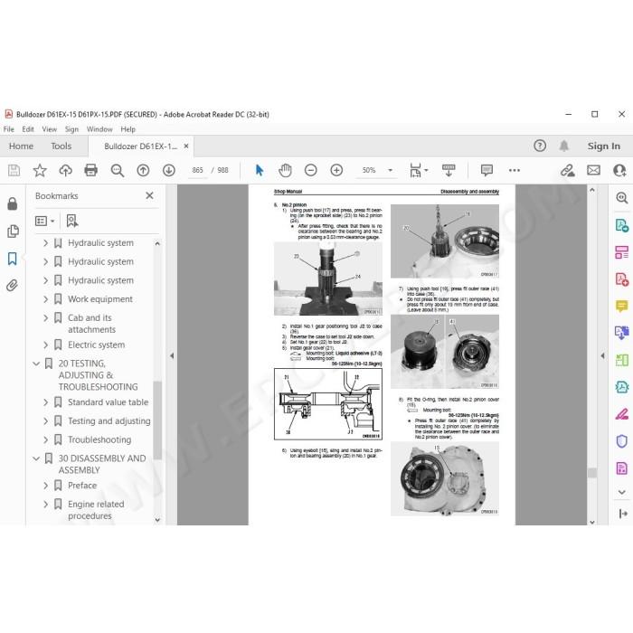Open the Edit menu
The height and width of the screenshot is (633, 633).
[x=28, y=129]
